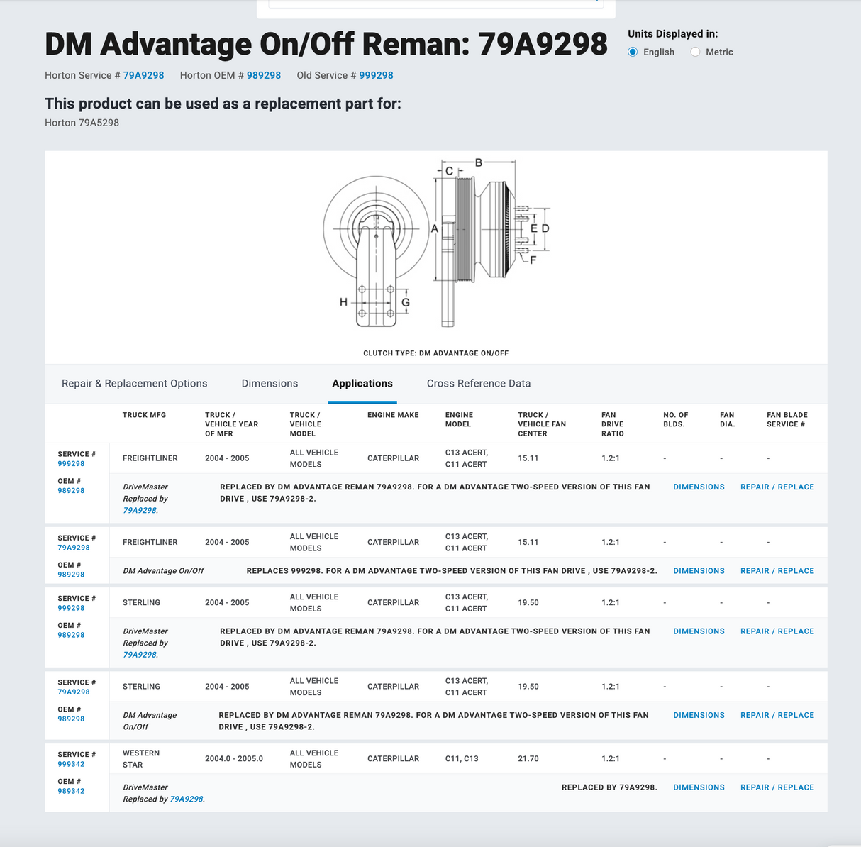Select the English units radio button
The image size is (861, 847).
[633, 52]
